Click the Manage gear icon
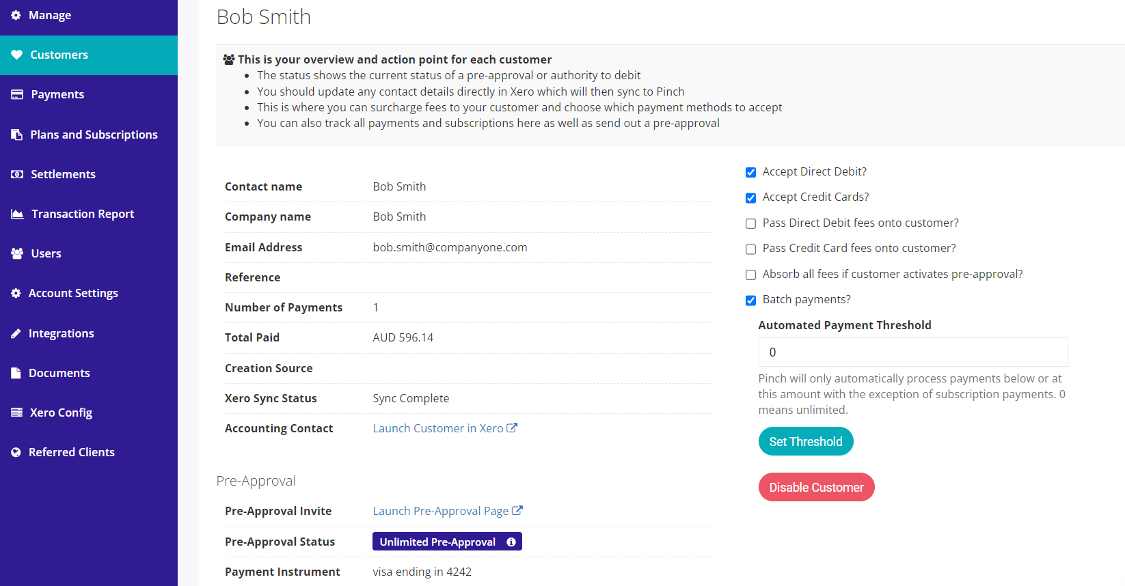Screen dimensions: 1125x586 point(16,15)
